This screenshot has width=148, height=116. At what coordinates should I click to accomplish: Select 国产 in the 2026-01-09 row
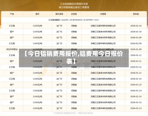12,37
